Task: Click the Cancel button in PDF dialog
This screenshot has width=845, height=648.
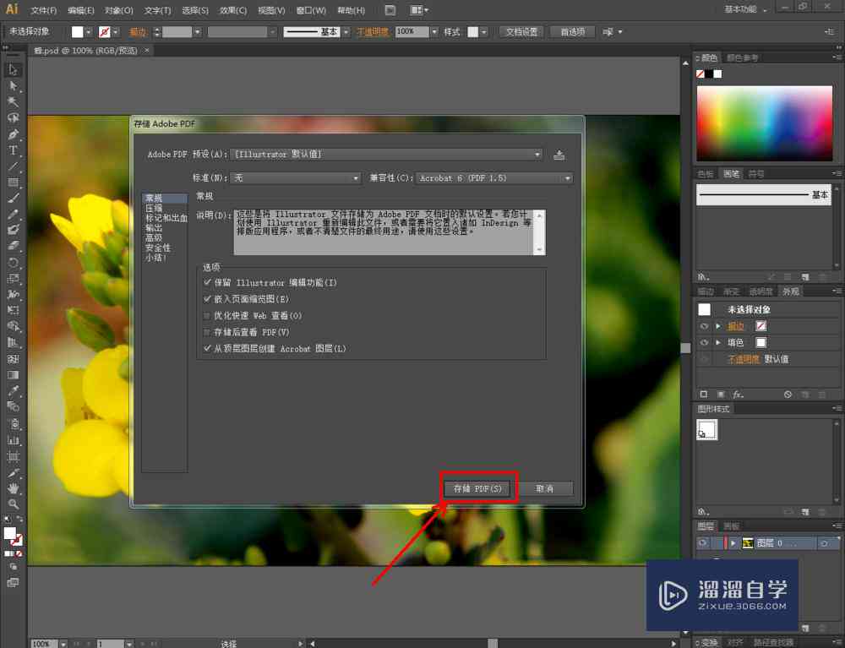Action: [x=544, y=488]
